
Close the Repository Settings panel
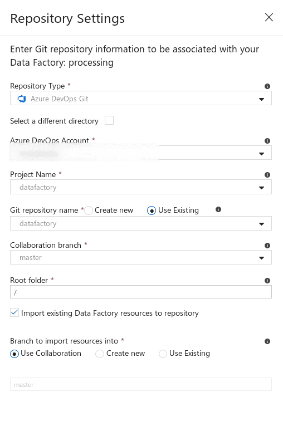pyautogui.click(x=269, y=17)
